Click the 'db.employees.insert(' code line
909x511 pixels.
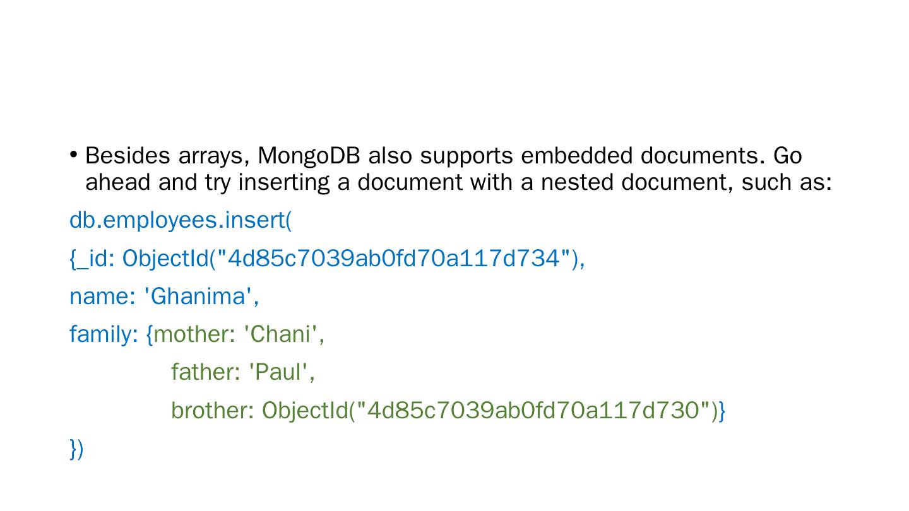(x=181, y=220)
